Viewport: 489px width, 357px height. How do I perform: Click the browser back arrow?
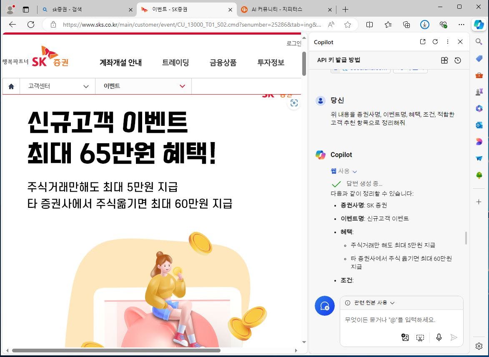click(13, 25)
